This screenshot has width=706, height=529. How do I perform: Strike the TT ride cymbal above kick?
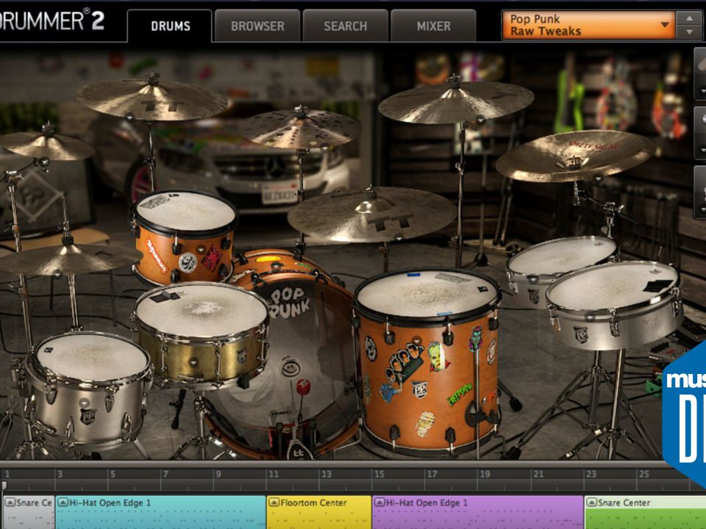372,215
